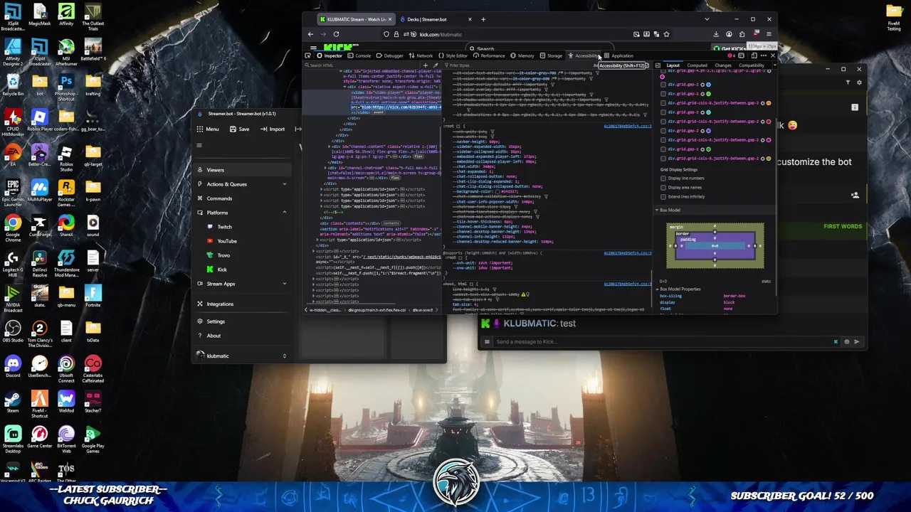Collapse the Platforms section chevron
This screenshot has width=911, height=512.
click(x=284, y=213)
